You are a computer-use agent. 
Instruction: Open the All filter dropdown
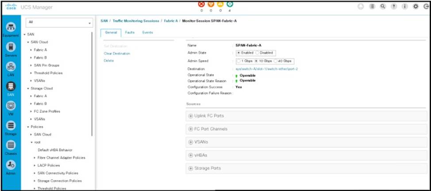tap(59, 22)
